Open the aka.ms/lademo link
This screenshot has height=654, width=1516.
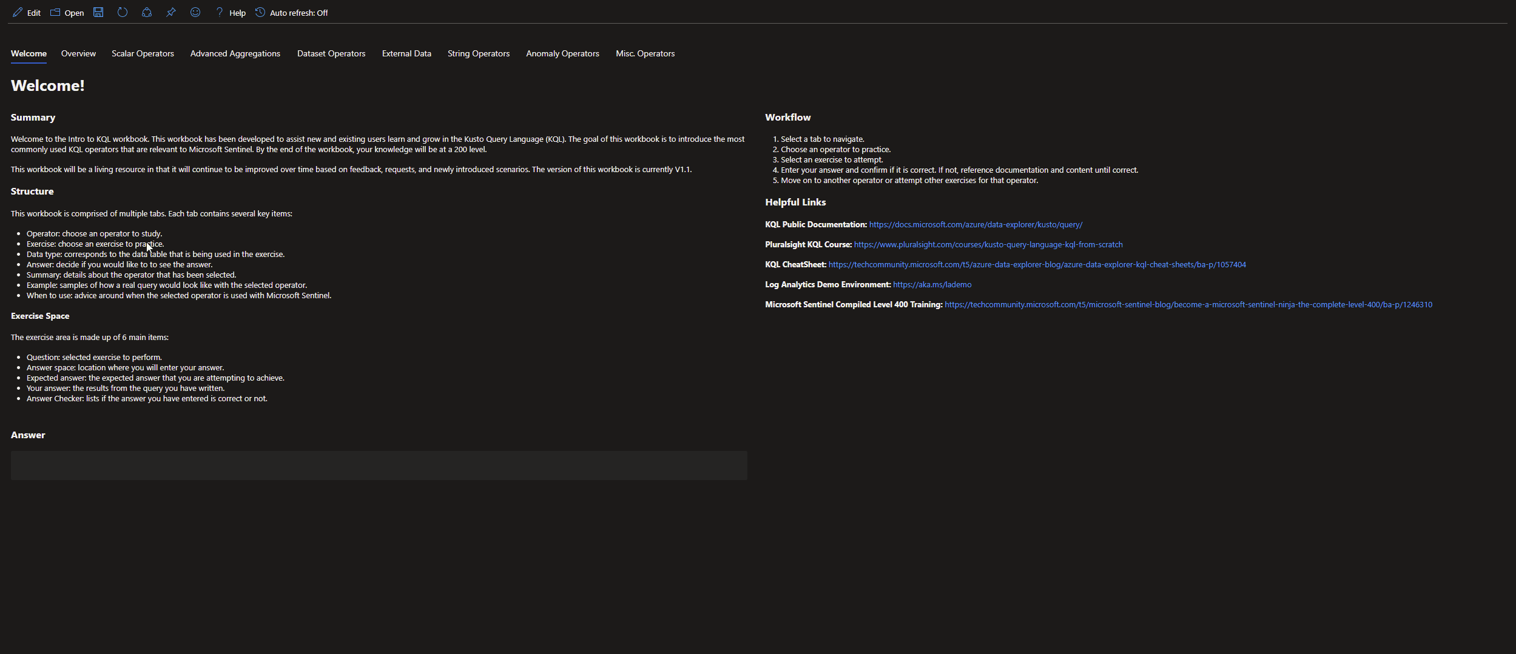(932, 285)
